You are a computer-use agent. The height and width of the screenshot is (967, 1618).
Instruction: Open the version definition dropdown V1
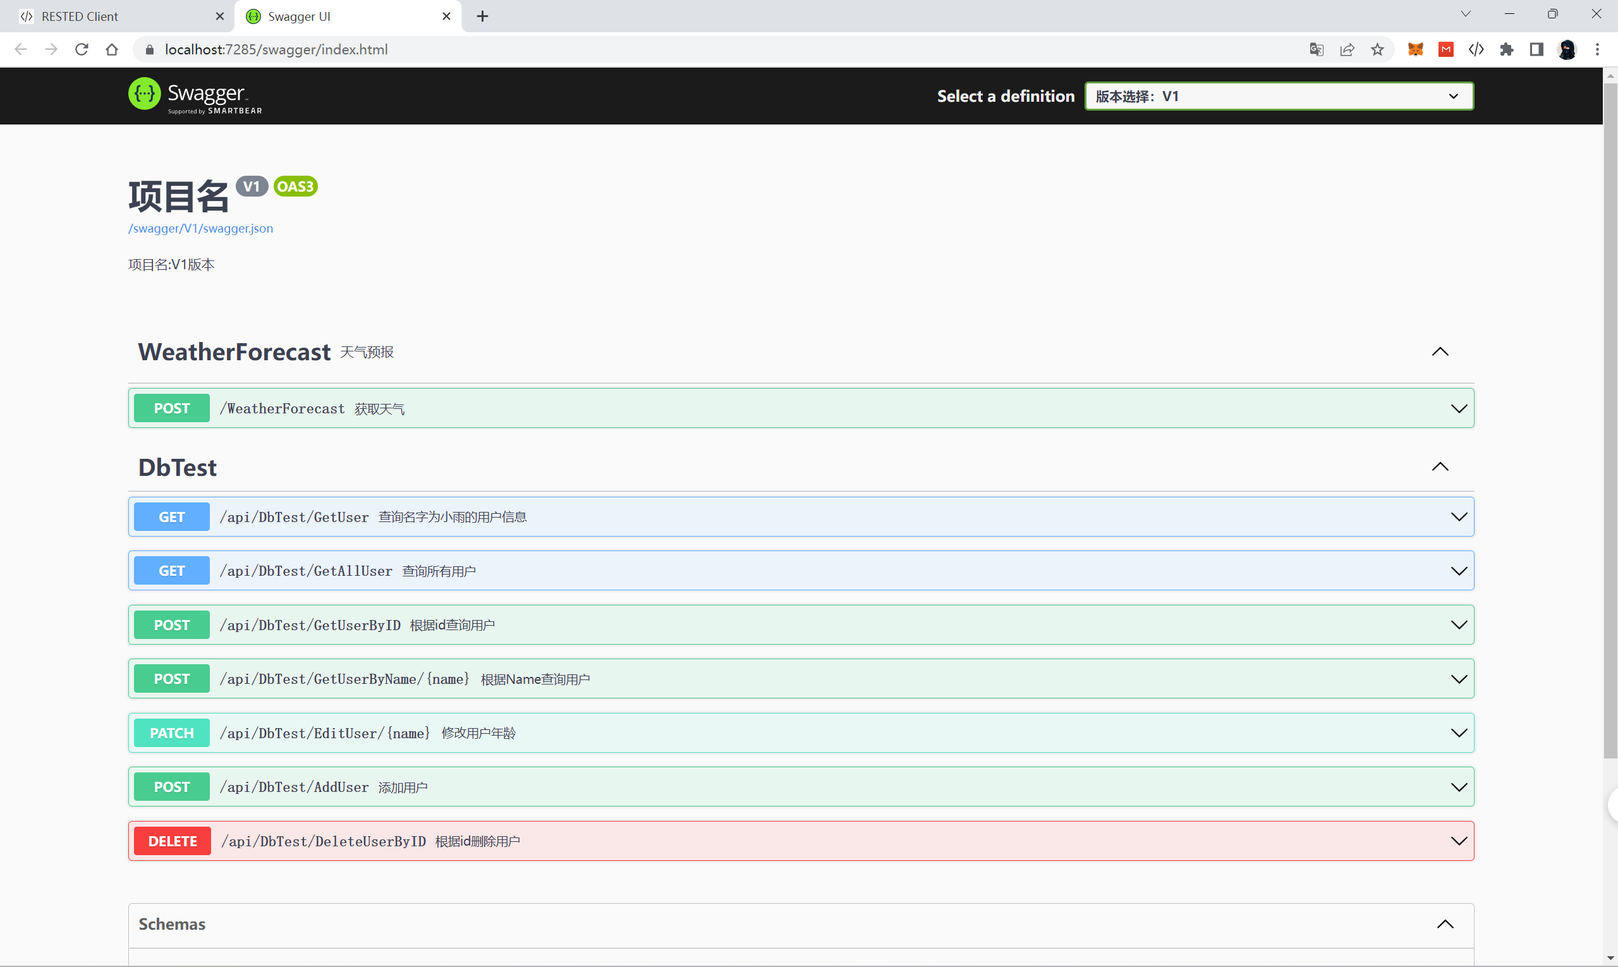[1279, 97]
